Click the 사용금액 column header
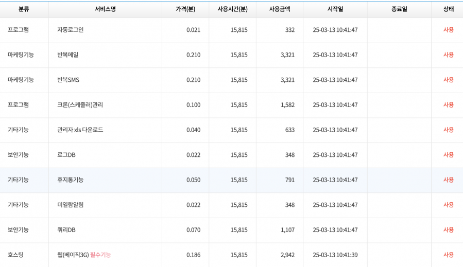The image size is (463, 267). tap(279, 9)
